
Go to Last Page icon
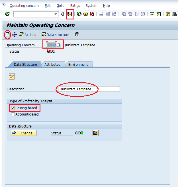[x=143, y=14]
